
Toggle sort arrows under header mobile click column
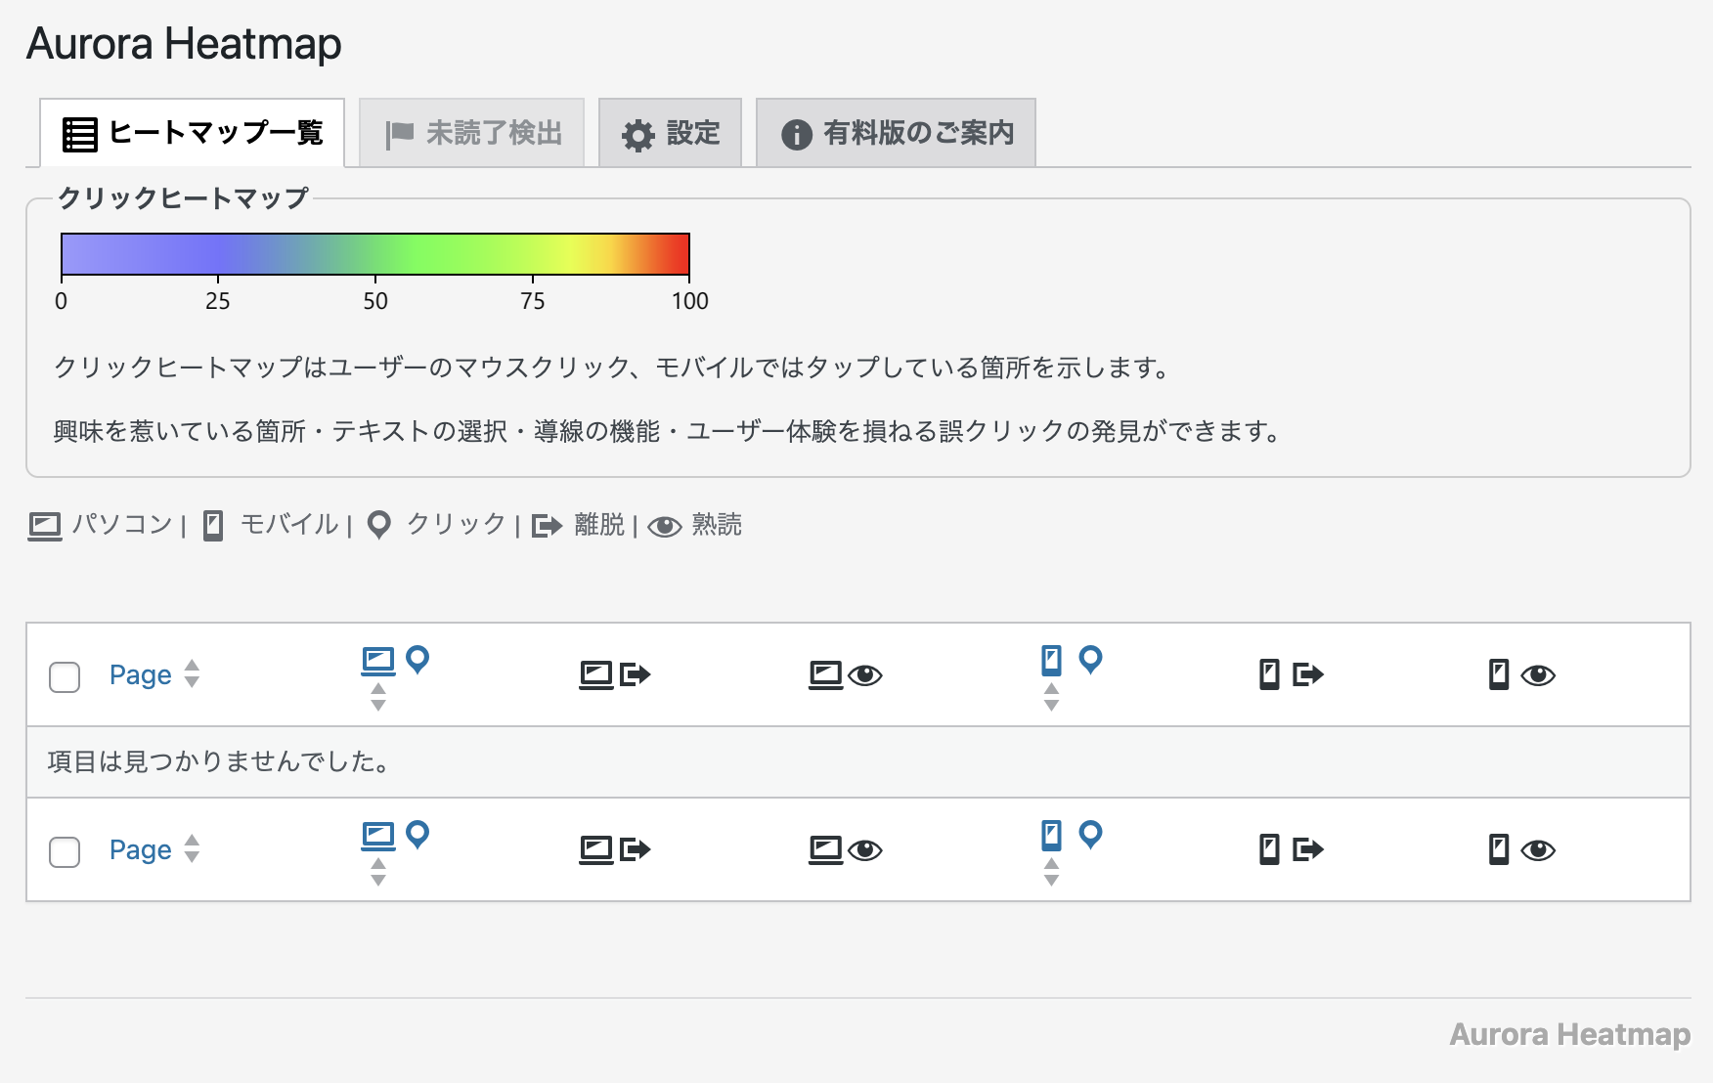point(1051,697)
